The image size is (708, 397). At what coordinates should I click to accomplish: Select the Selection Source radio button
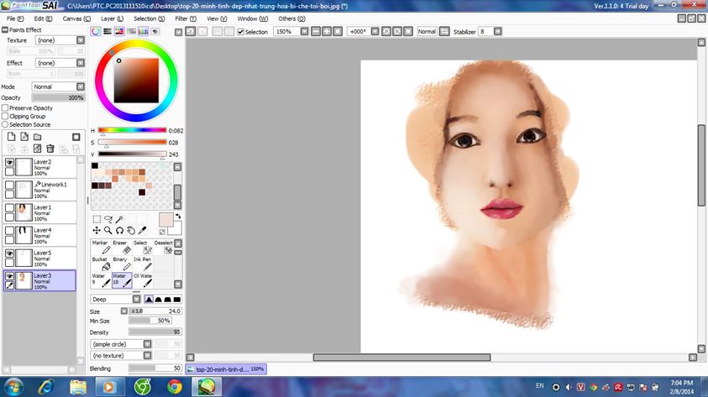pos(5,124)
